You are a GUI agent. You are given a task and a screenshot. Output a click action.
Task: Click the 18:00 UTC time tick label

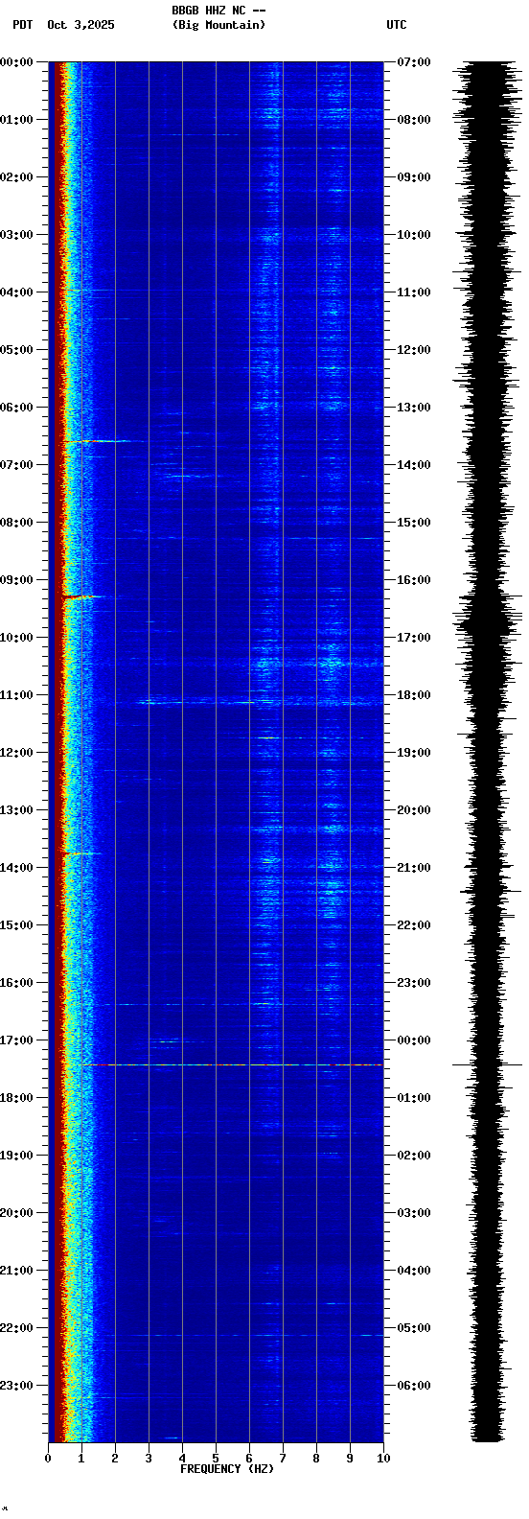(x=413, y=695)
